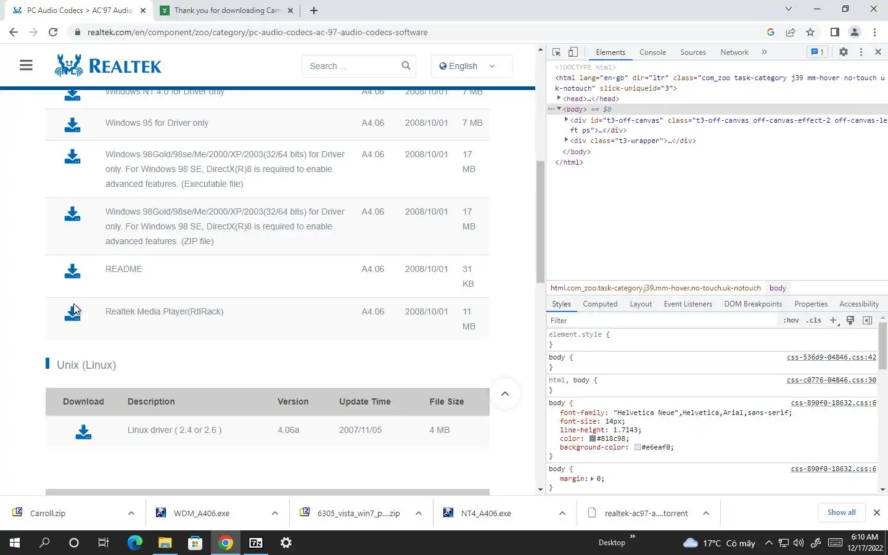Open Chrome three-dot menu
The image size is (888, 555).
click(874, 32)
